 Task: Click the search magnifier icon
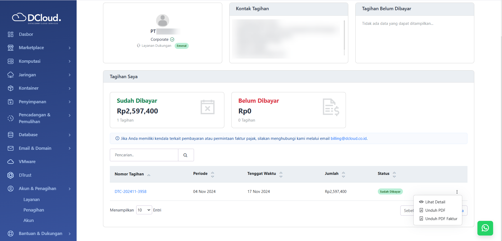pyautogui.click(x=186, y=155)
